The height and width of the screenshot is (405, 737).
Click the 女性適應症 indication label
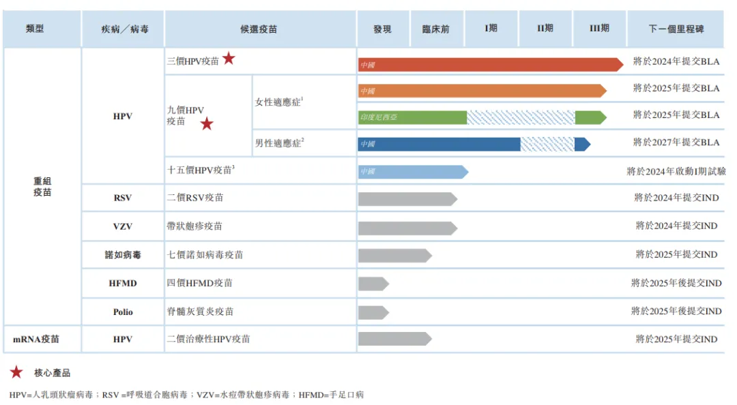[x=279, y=102]
